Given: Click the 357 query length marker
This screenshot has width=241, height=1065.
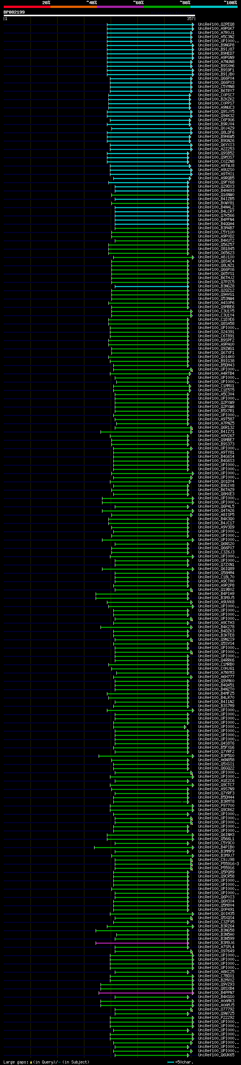Looking at the screenshot, I should [190, 19].
